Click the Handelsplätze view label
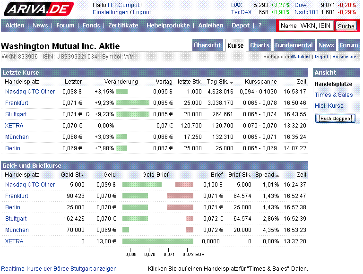 tap(333, 84)
